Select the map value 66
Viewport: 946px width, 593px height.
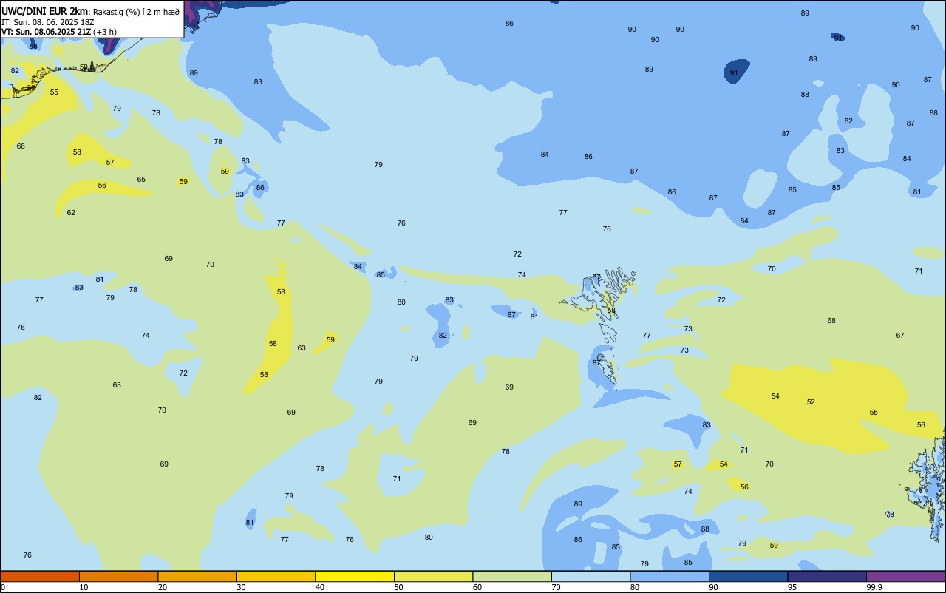click(x=21, y=146)
